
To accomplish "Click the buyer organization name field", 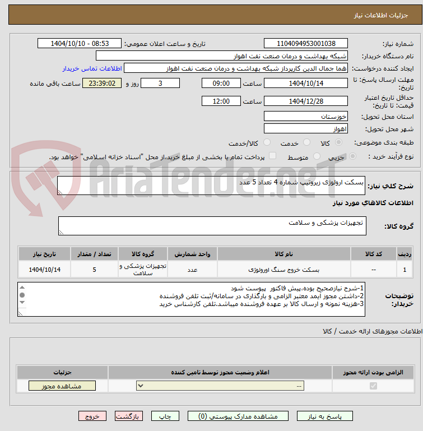I will pyautogui.click(x=221, y=56).
